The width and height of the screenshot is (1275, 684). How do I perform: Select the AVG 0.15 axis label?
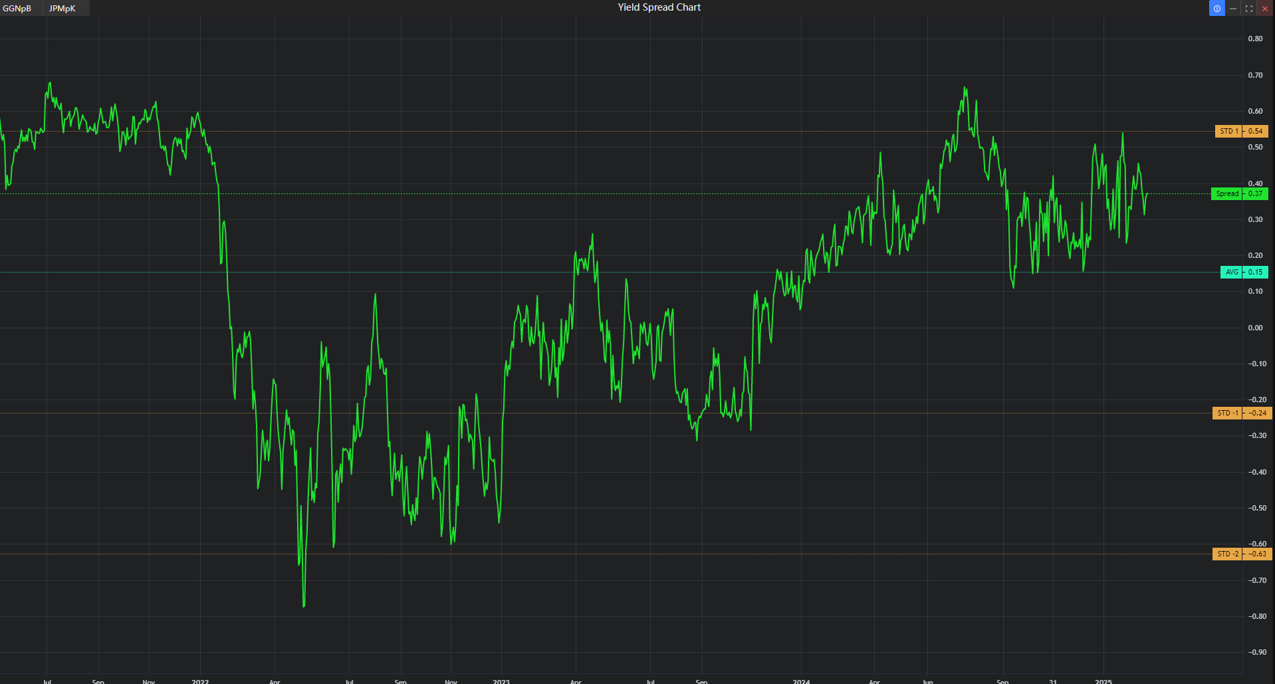[1243, 272]
